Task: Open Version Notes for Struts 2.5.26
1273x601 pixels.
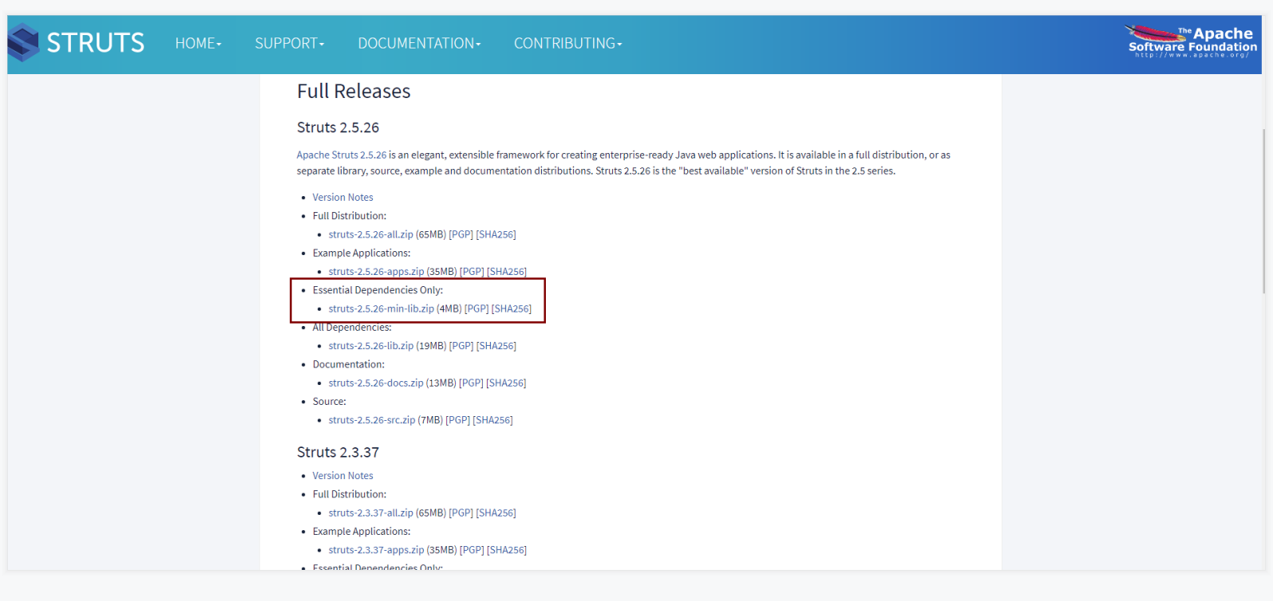Action: point(342,197)
